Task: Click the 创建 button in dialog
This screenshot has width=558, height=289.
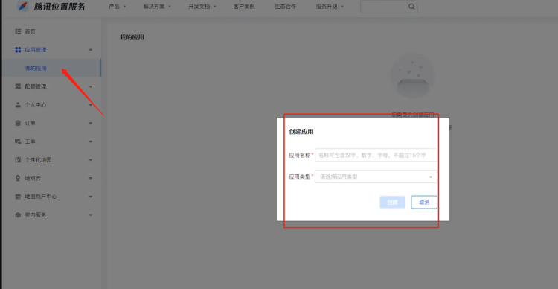Action: click(x=392, y=203)
